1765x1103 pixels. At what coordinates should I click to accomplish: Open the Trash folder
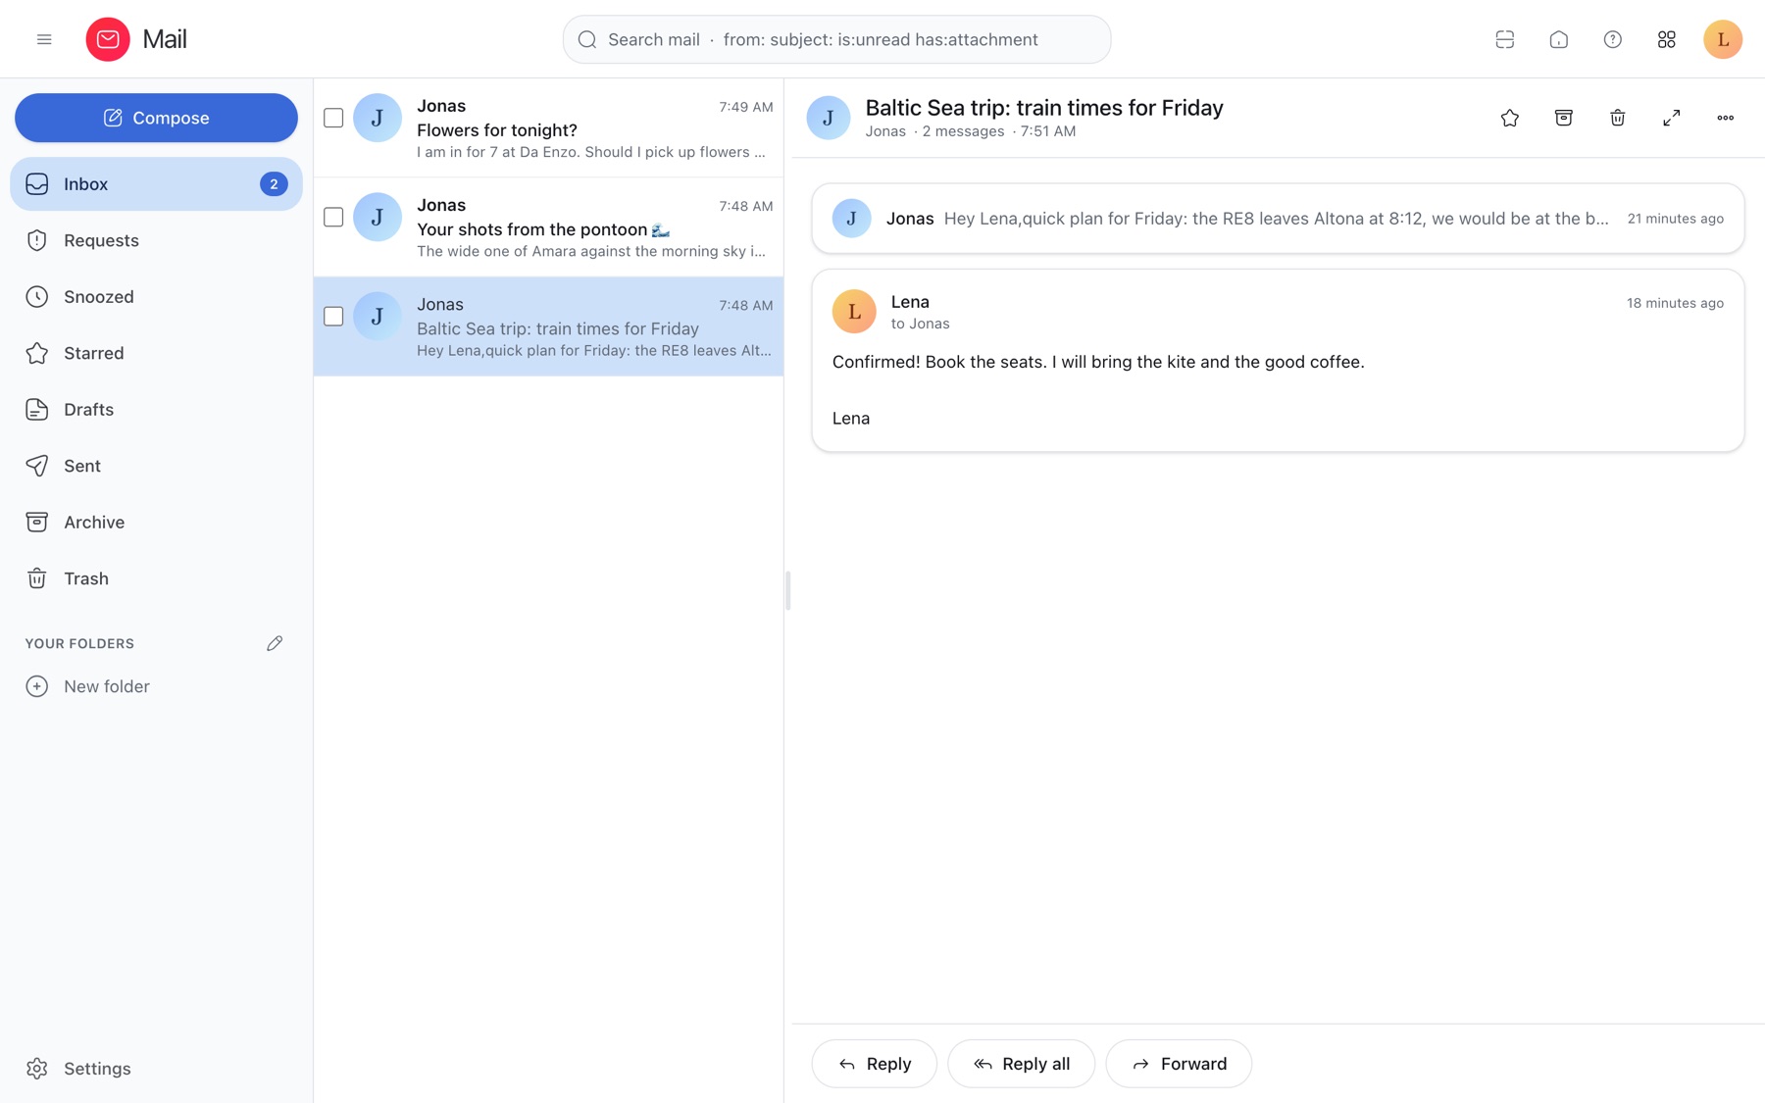click(x=157, y=578)
